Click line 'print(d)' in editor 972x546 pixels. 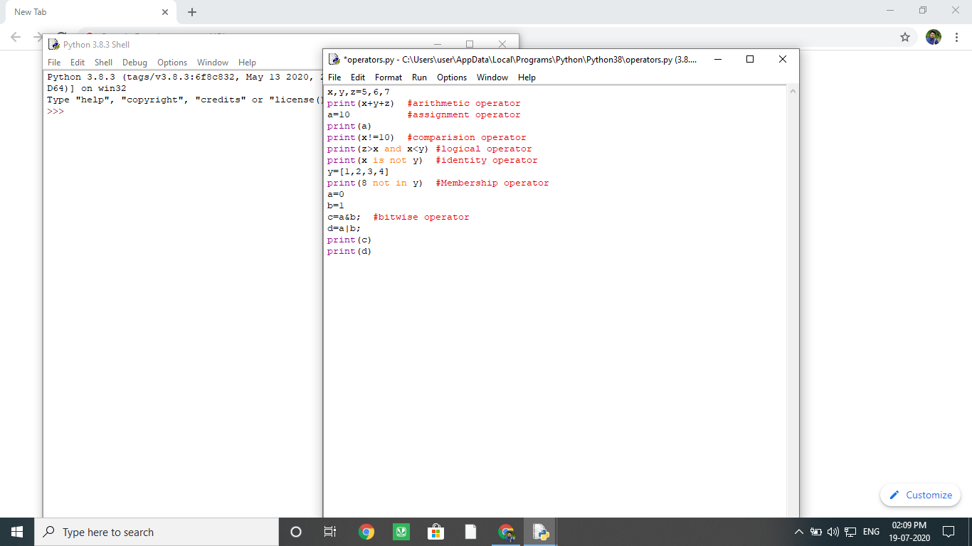(x=349, y=251)
